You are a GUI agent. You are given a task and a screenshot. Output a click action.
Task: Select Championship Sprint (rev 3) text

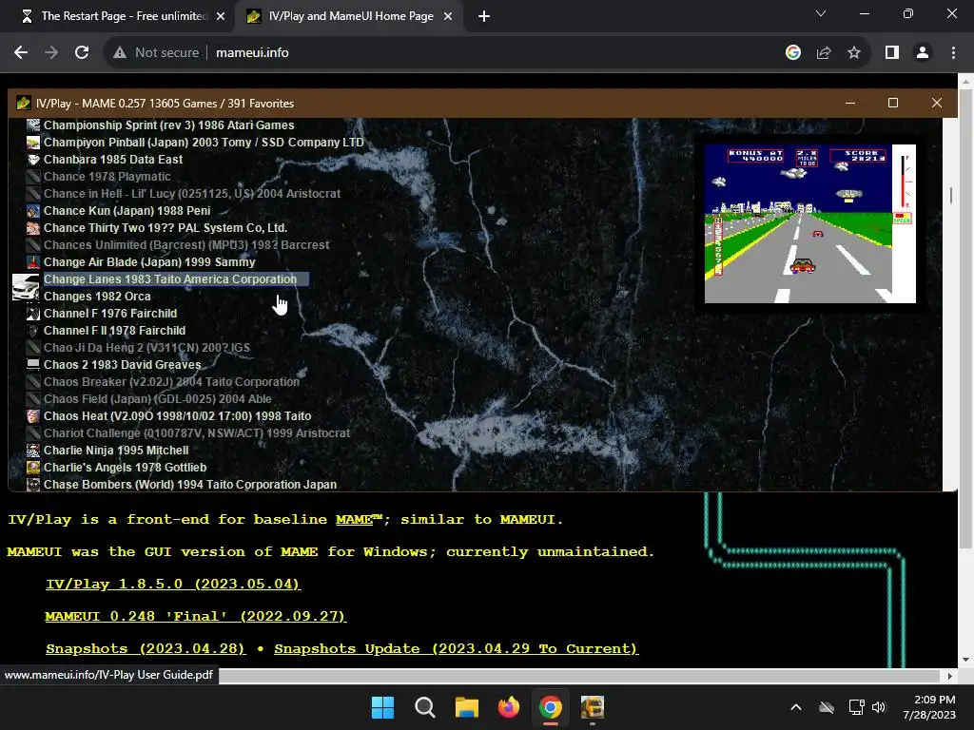118,125
